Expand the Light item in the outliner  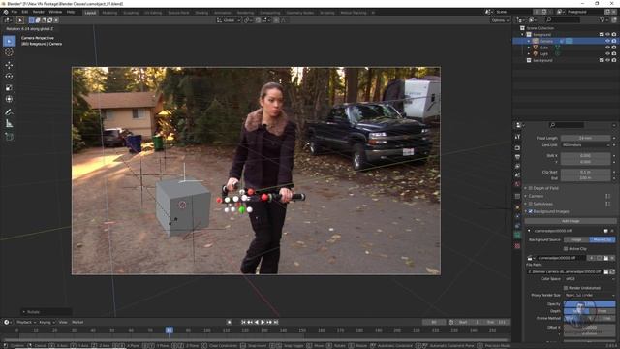[529, 53]
